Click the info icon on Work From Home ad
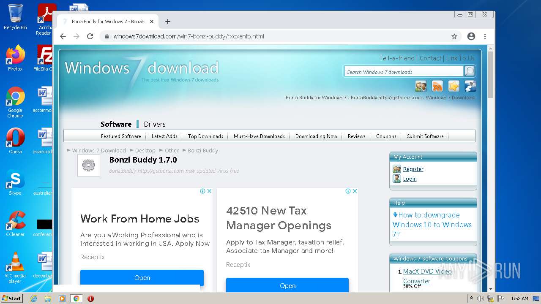541x304 pixels. [202, 191]
